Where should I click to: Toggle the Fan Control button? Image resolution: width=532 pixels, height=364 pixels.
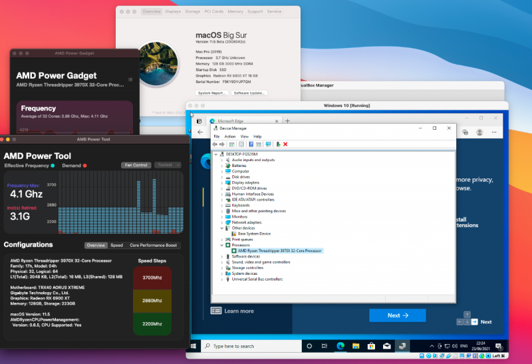[x=136, y=165]
